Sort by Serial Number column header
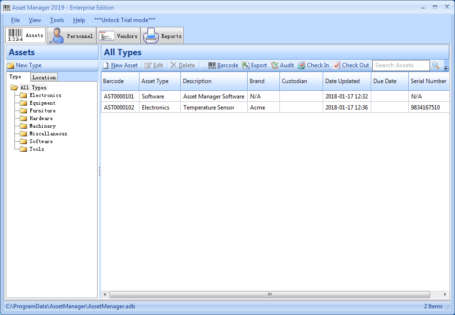Viewport: 455px width, 315px height. pos(429,81)
